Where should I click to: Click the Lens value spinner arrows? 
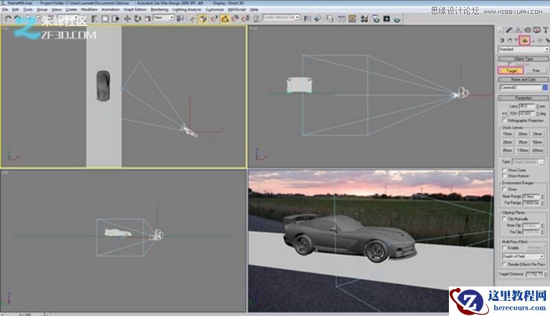[x=538, y=106]
